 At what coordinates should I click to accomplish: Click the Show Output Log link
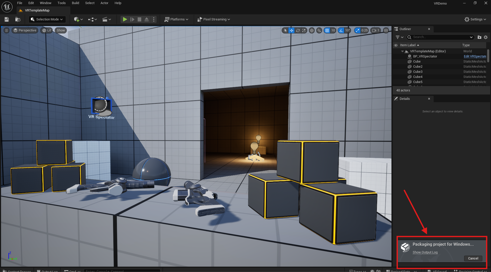pos(425,252)
